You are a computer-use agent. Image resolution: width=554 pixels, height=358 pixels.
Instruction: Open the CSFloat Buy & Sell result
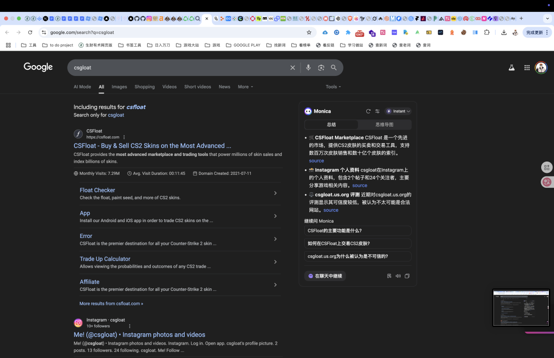[x=152, y=146]
